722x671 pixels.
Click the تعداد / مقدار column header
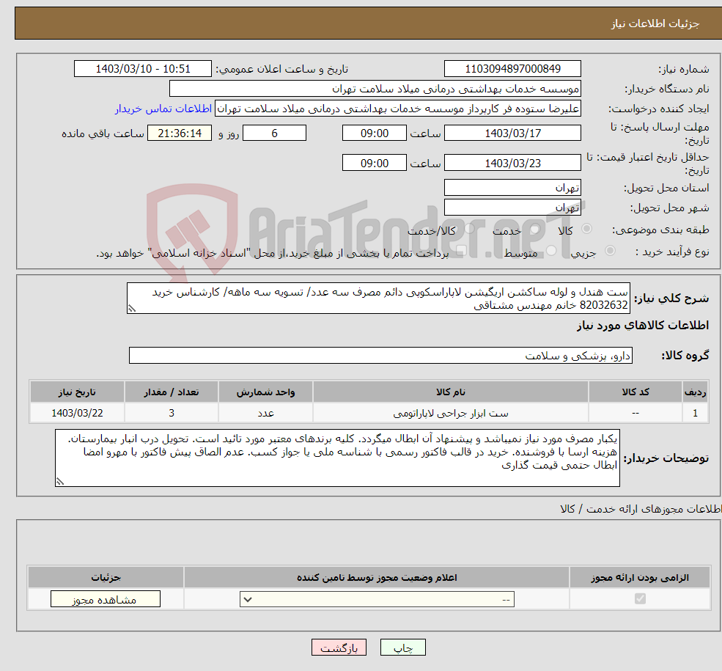pos(172,392)
